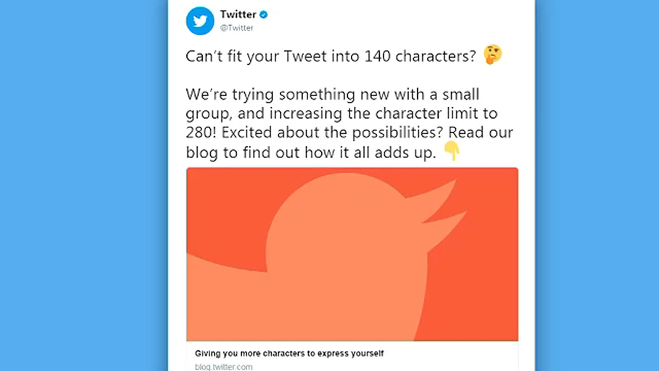This screenshot has width=659, height=371.
Task: Click the pointing-down hand emoji
Action: (x=451, y=151)
